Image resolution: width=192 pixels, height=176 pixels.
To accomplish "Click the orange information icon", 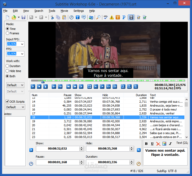I will tap(118, 17).
